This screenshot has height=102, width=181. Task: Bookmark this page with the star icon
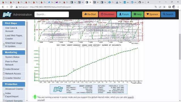tap(164, 7)
